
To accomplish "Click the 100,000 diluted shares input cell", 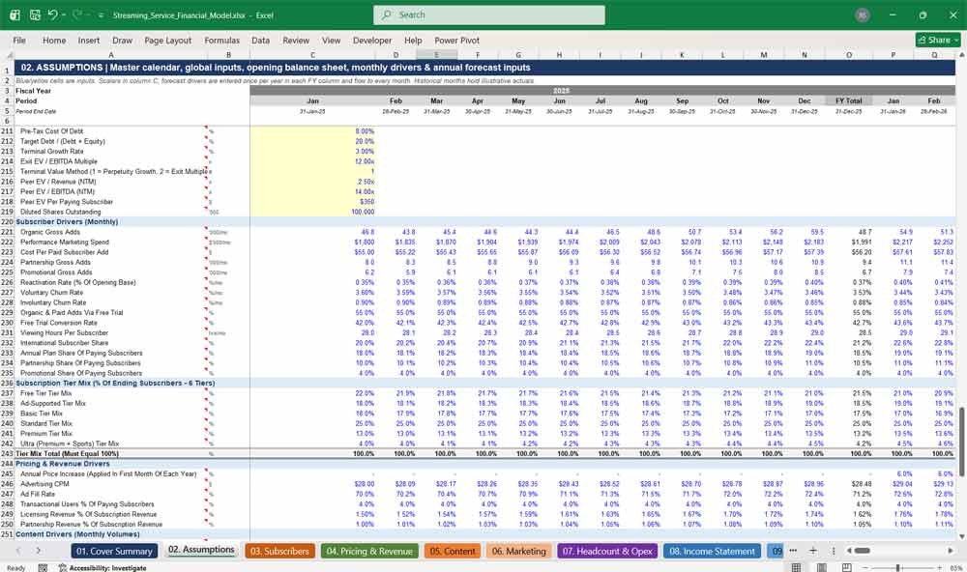I will [312, 212].
